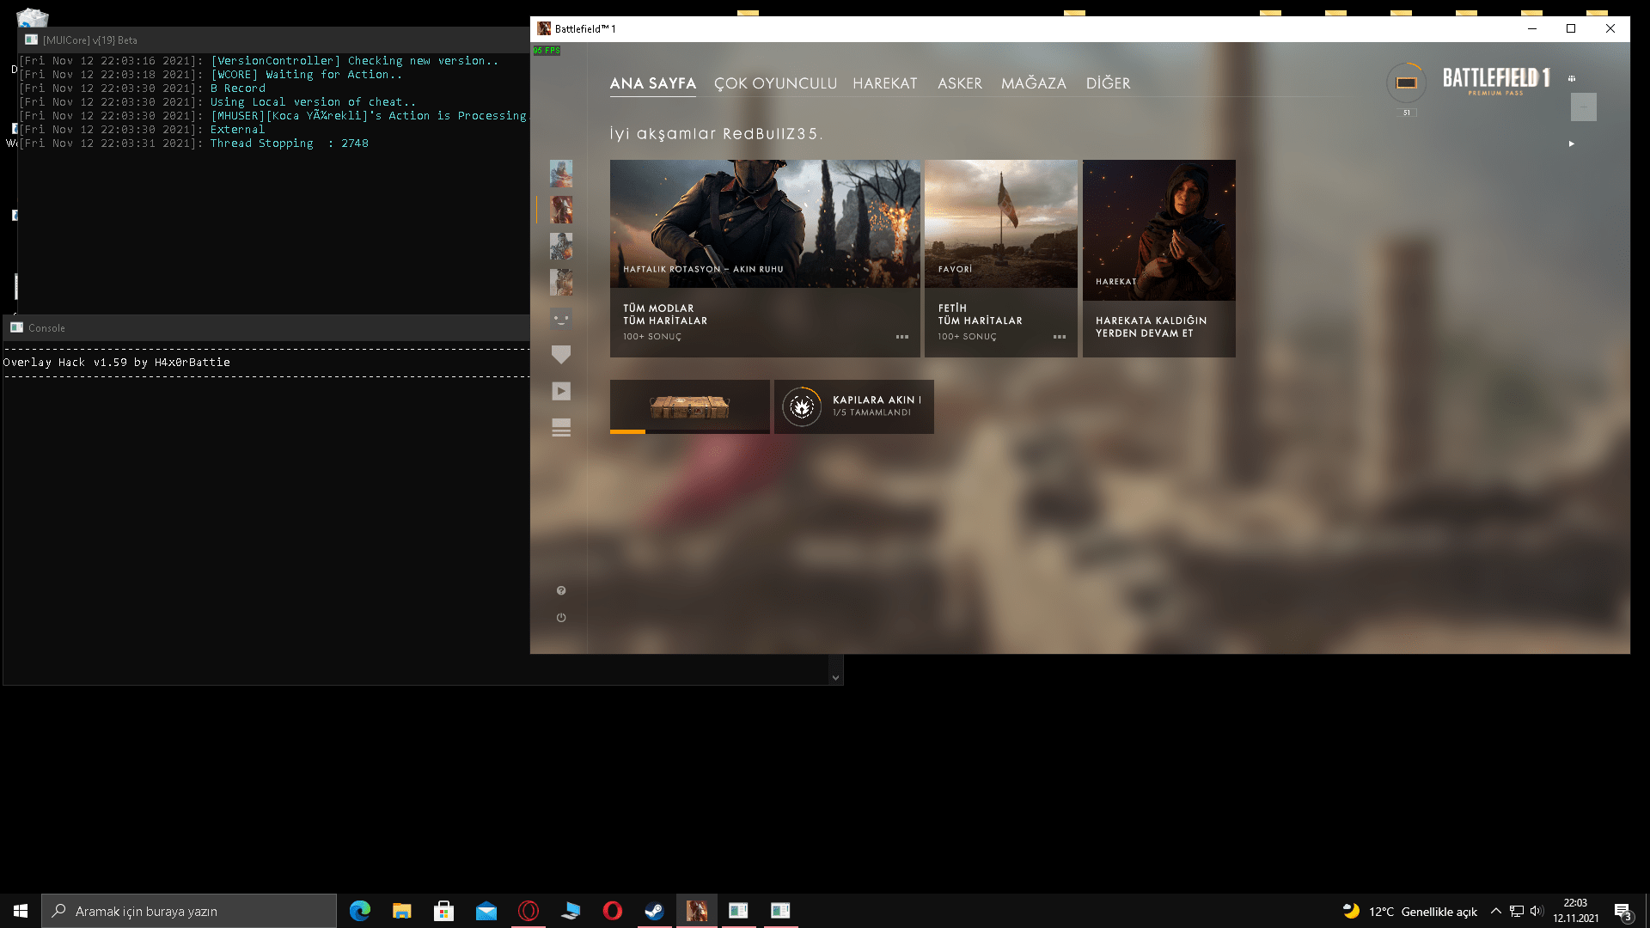
Task: Open the smiley face friends icon
Action: [x=561, y=319]
